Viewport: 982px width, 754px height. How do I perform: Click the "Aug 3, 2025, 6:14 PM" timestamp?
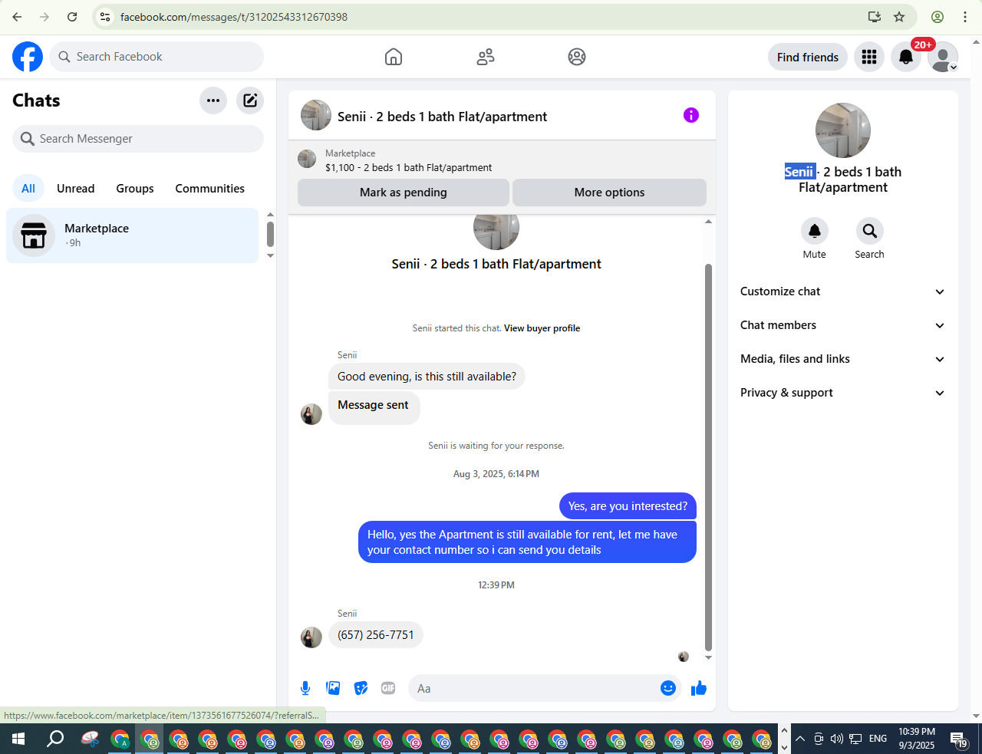point(496,474)
